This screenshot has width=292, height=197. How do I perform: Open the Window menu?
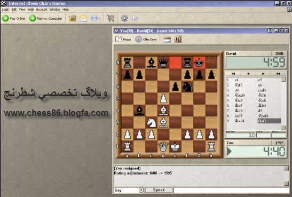click(55, 9)
